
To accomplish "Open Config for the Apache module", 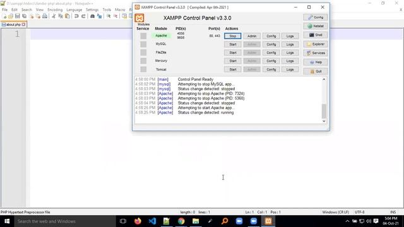I will tap(271, 36).
